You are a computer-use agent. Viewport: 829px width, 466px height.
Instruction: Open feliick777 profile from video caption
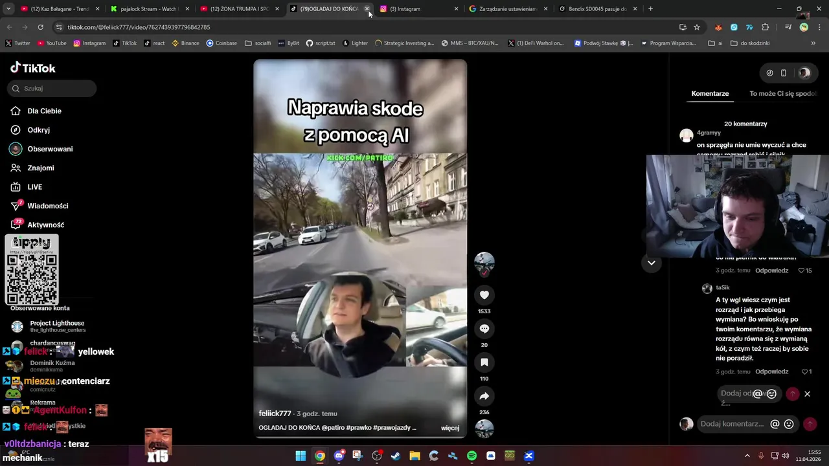coord(275,413)
